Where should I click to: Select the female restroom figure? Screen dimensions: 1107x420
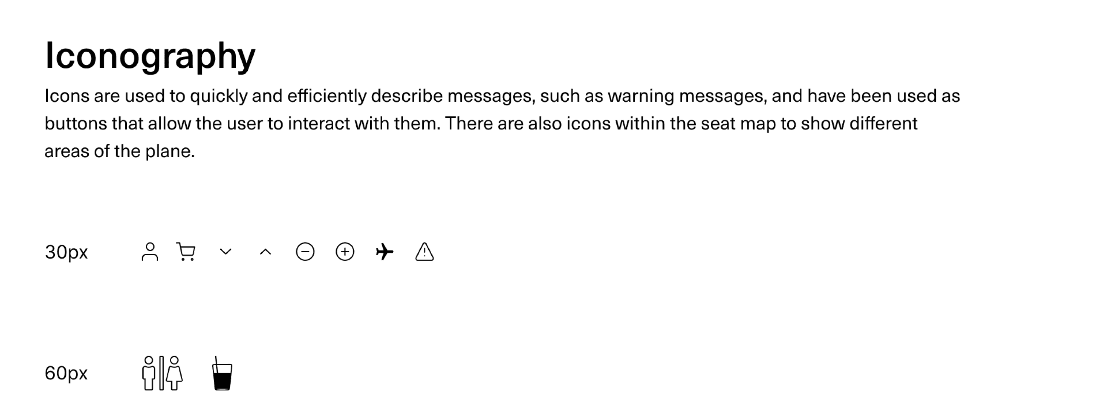coord(175,373)
